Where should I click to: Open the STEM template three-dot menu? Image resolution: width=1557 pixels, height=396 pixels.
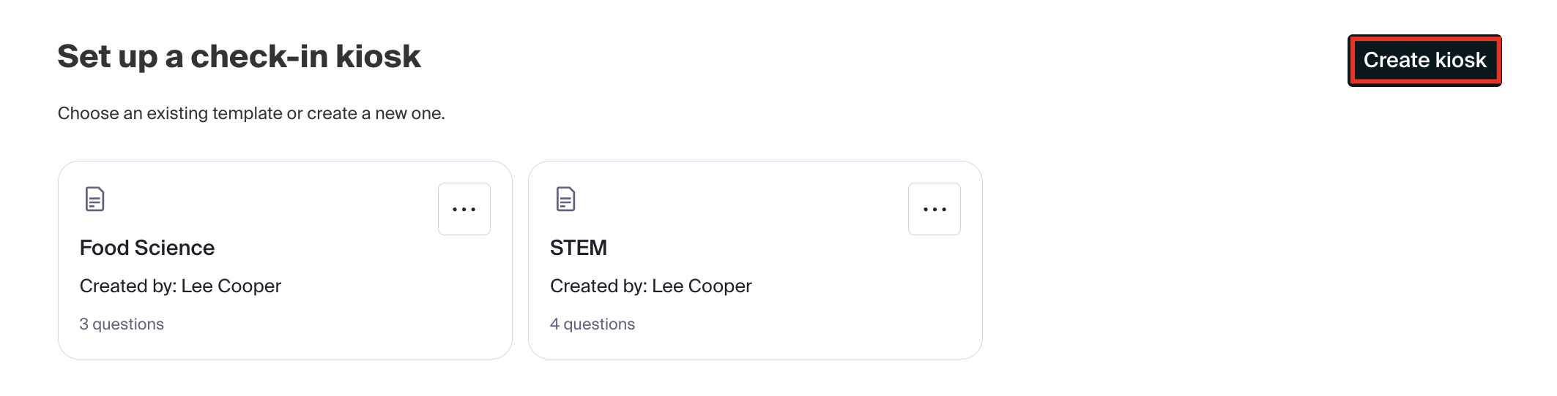934,209
